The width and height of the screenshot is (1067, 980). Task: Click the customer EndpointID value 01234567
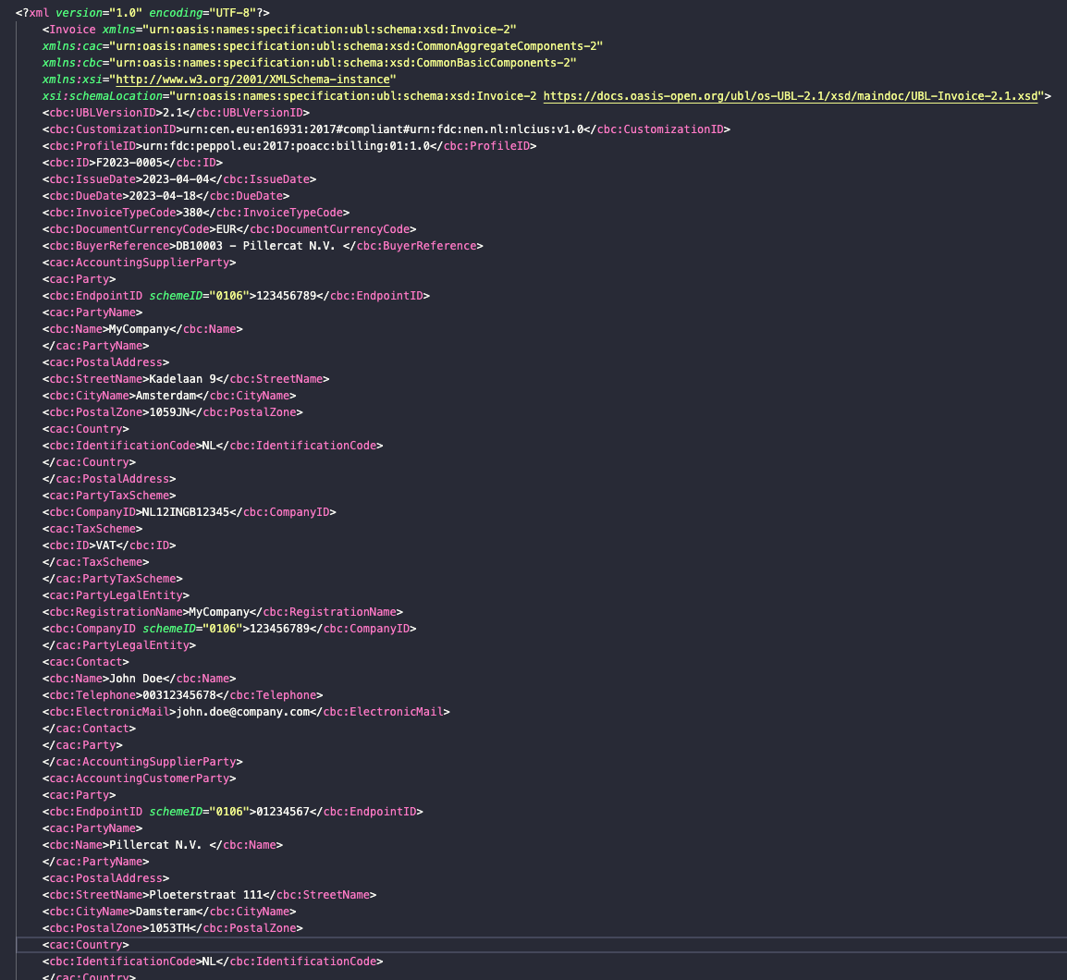(x=283, y=812)
